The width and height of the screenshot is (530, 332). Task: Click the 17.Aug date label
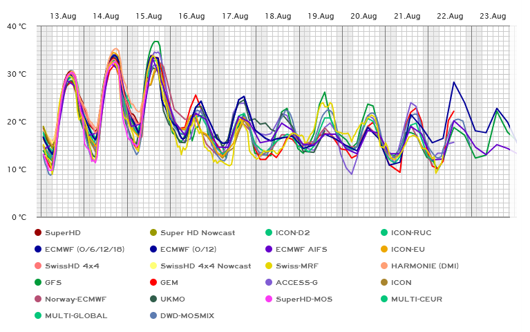235,16
